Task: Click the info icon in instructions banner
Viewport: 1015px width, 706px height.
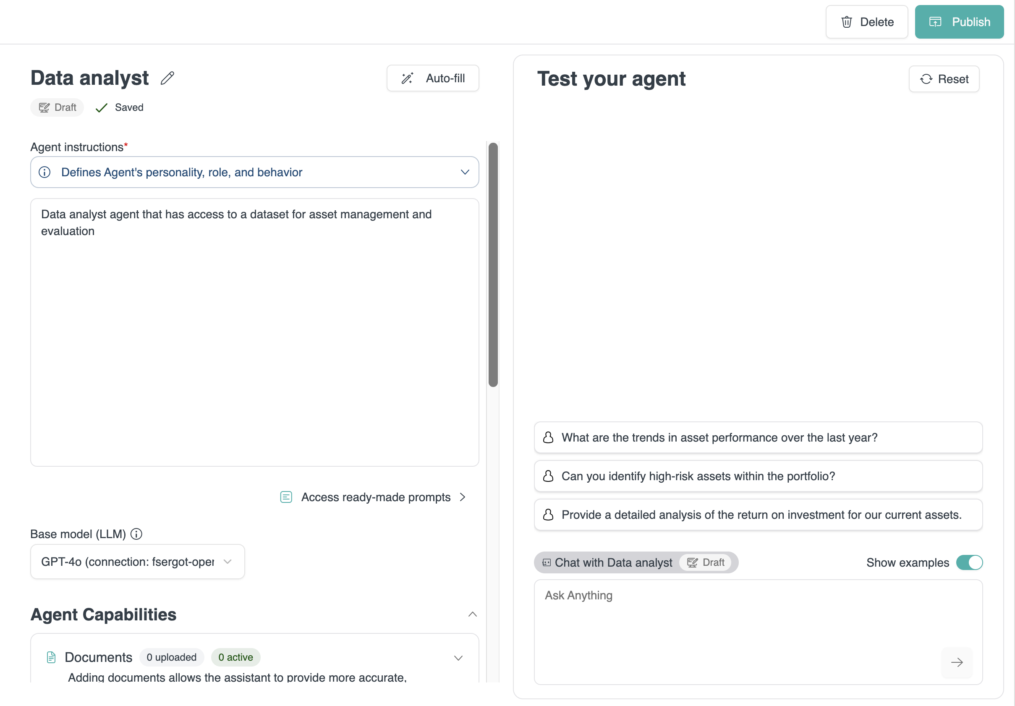Action: (x=44, y=172)
